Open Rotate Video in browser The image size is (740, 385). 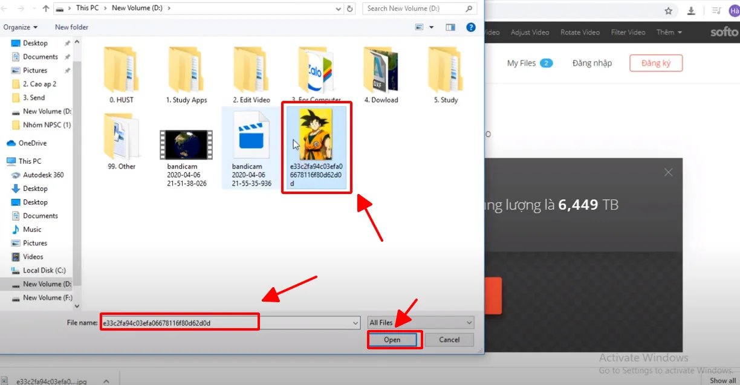coord(580,32)
